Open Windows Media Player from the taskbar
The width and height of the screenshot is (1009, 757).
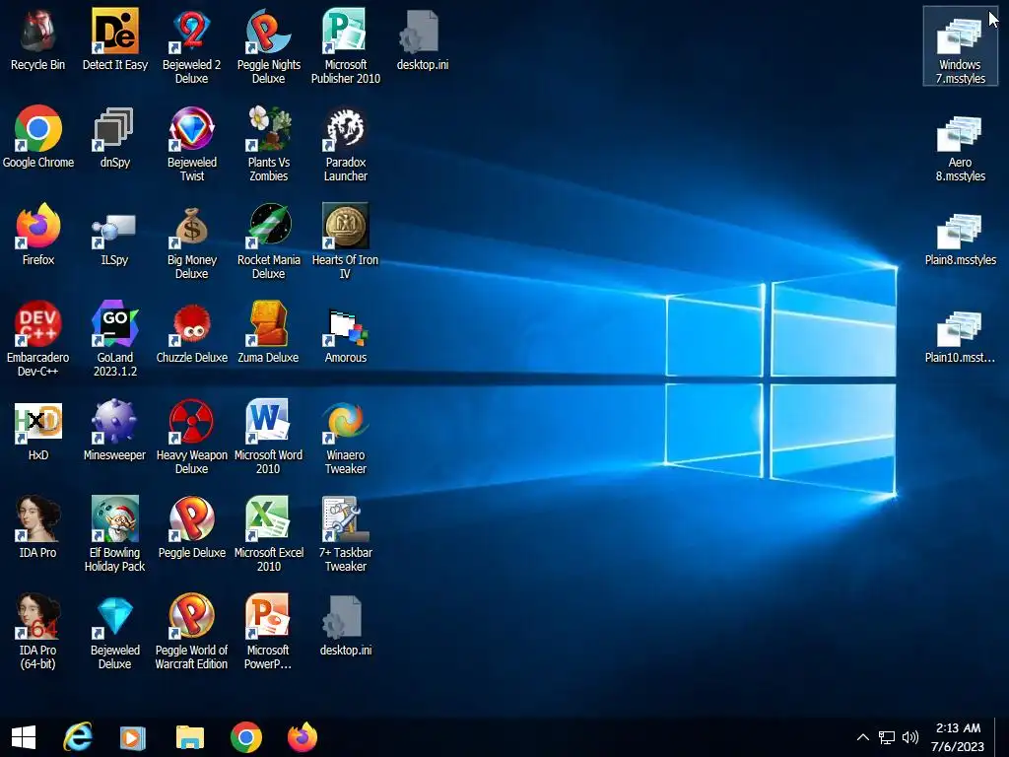133,737
